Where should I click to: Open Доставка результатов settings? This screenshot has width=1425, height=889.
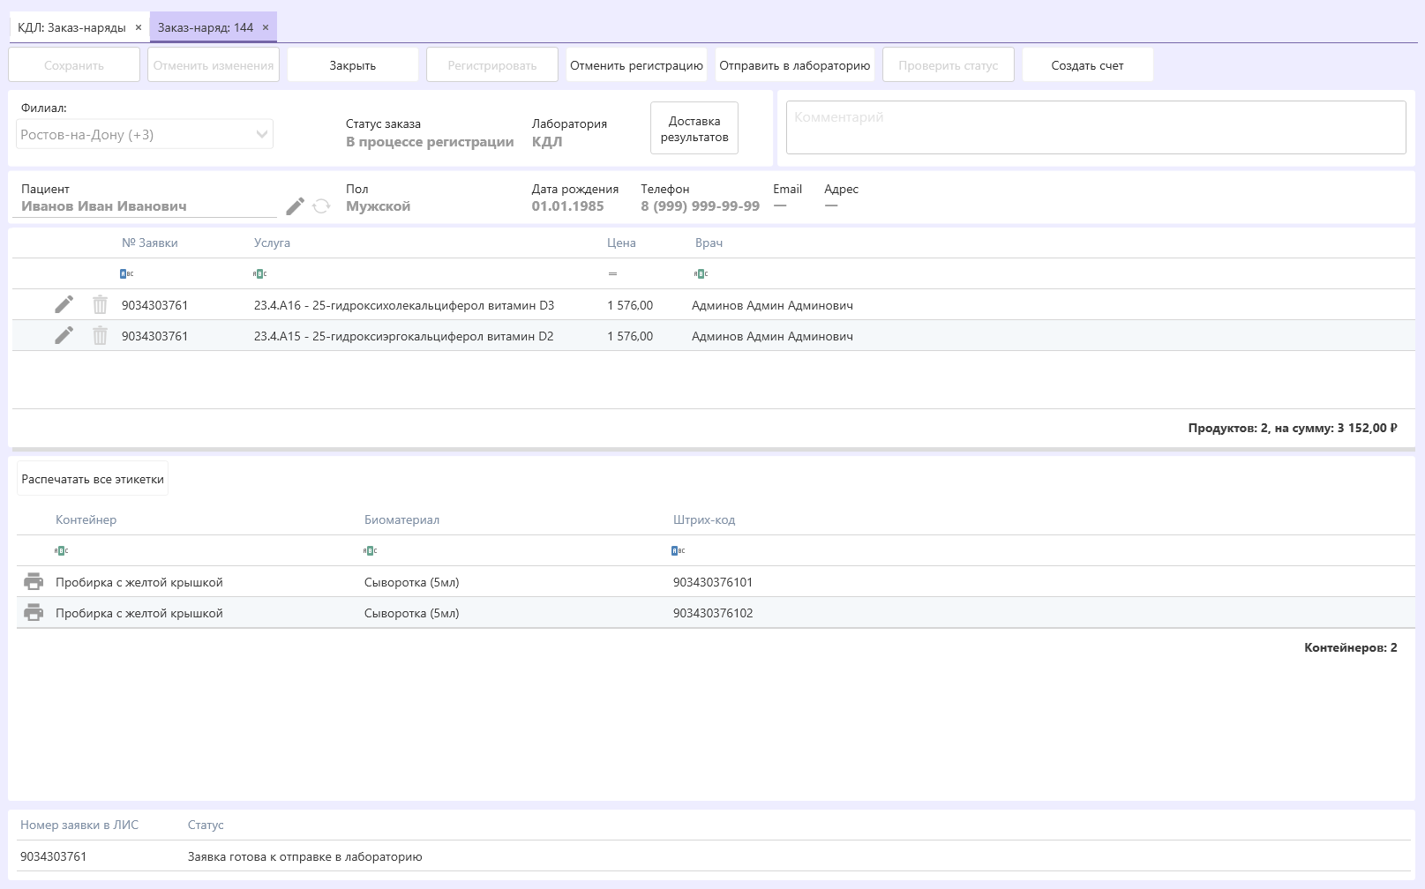pos(694,128)
